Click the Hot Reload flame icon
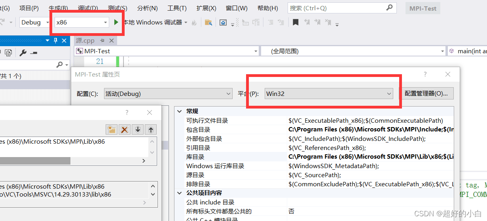The image size is (487, 221). pos(194,23)
